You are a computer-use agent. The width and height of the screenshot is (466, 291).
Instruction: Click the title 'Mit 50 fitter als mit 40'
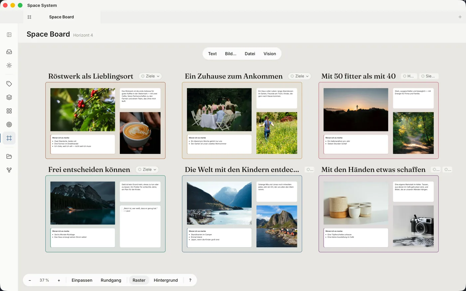[x=358, y=76]
